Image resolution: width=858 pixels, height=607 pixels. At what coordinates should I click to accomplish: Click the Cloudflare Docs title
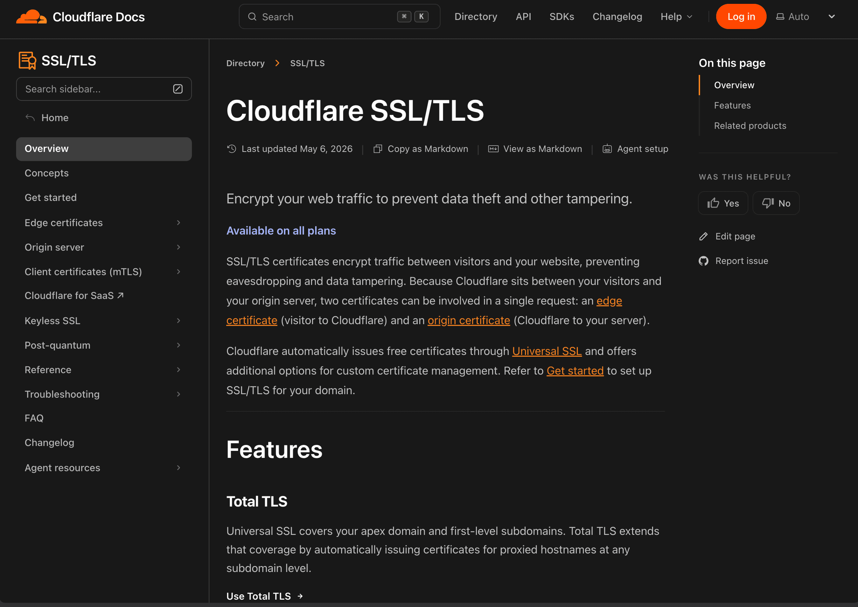99,17
